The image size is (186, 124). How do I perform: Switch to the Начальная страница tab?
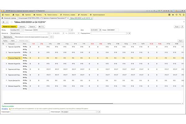click(x=8, y=18)
